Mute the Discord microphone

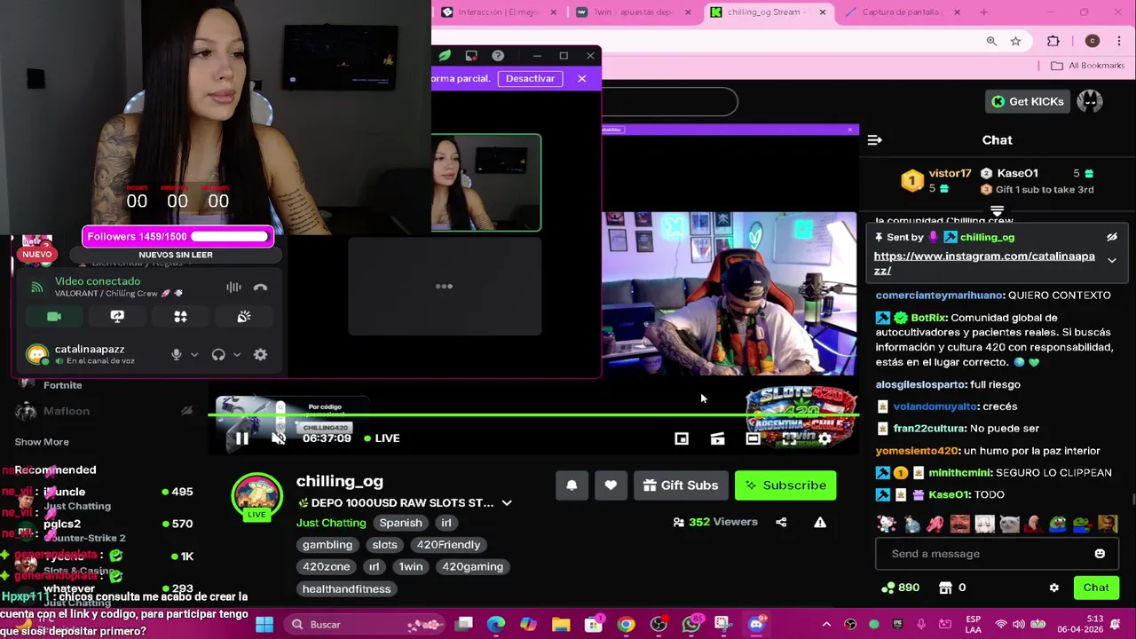coord(176,355)
